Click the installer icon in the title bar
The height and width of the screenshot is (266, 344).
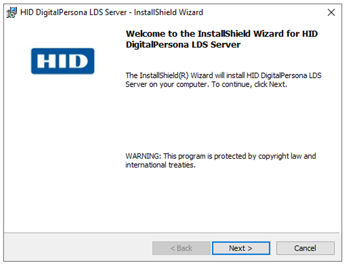(11, 12)
